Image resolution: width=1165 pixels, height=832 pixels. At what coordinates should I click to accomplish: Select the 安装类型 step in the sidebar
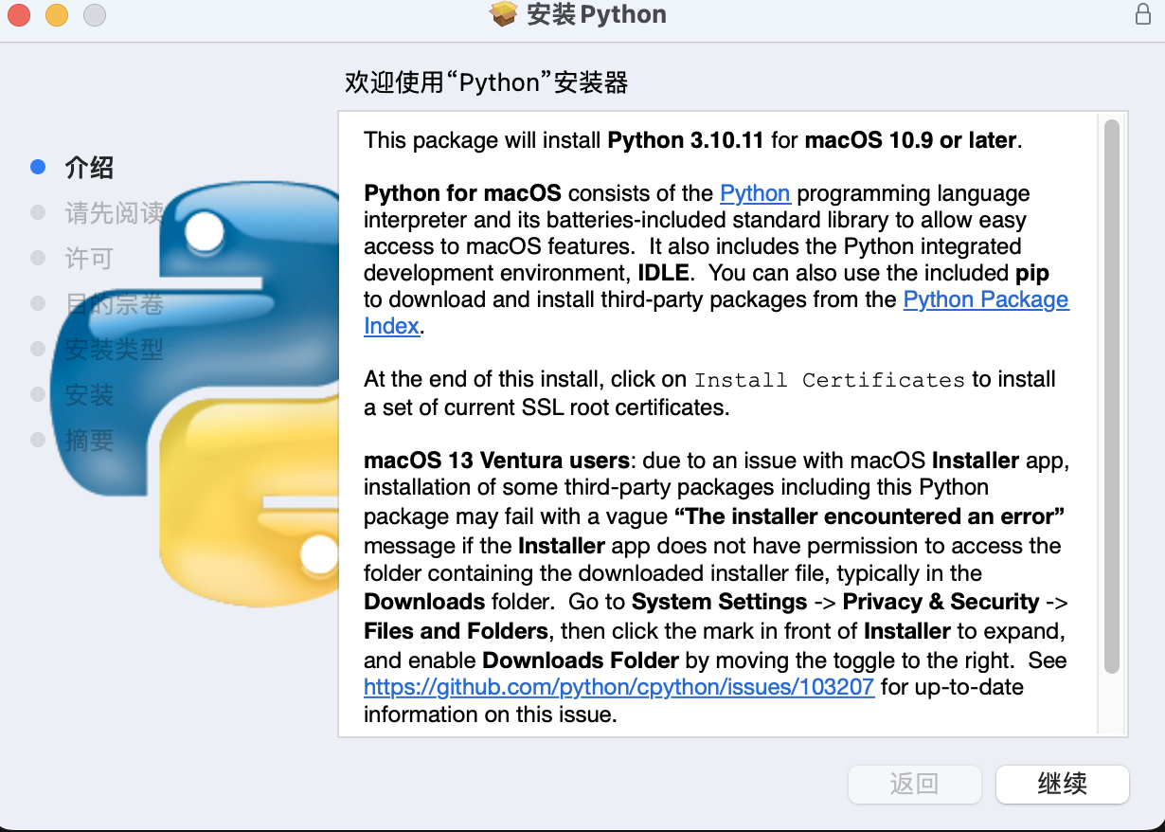(114, 349)
